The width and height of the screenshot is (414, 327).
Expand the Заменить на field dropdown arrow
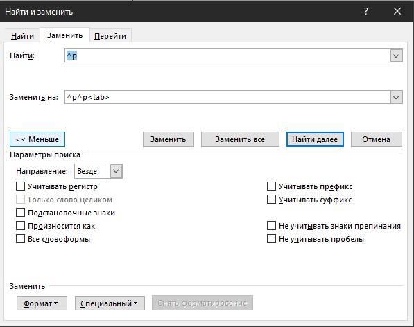pos(396,97)
